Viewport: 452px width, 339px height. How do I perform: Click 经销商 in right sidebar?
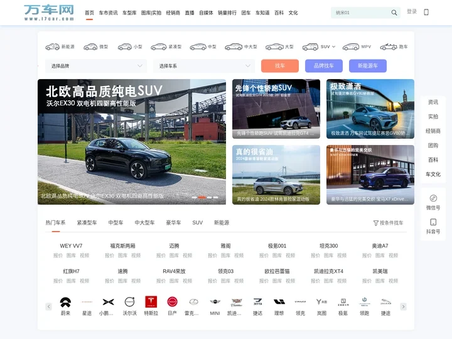pyautogui.click(x=433, y=131)
